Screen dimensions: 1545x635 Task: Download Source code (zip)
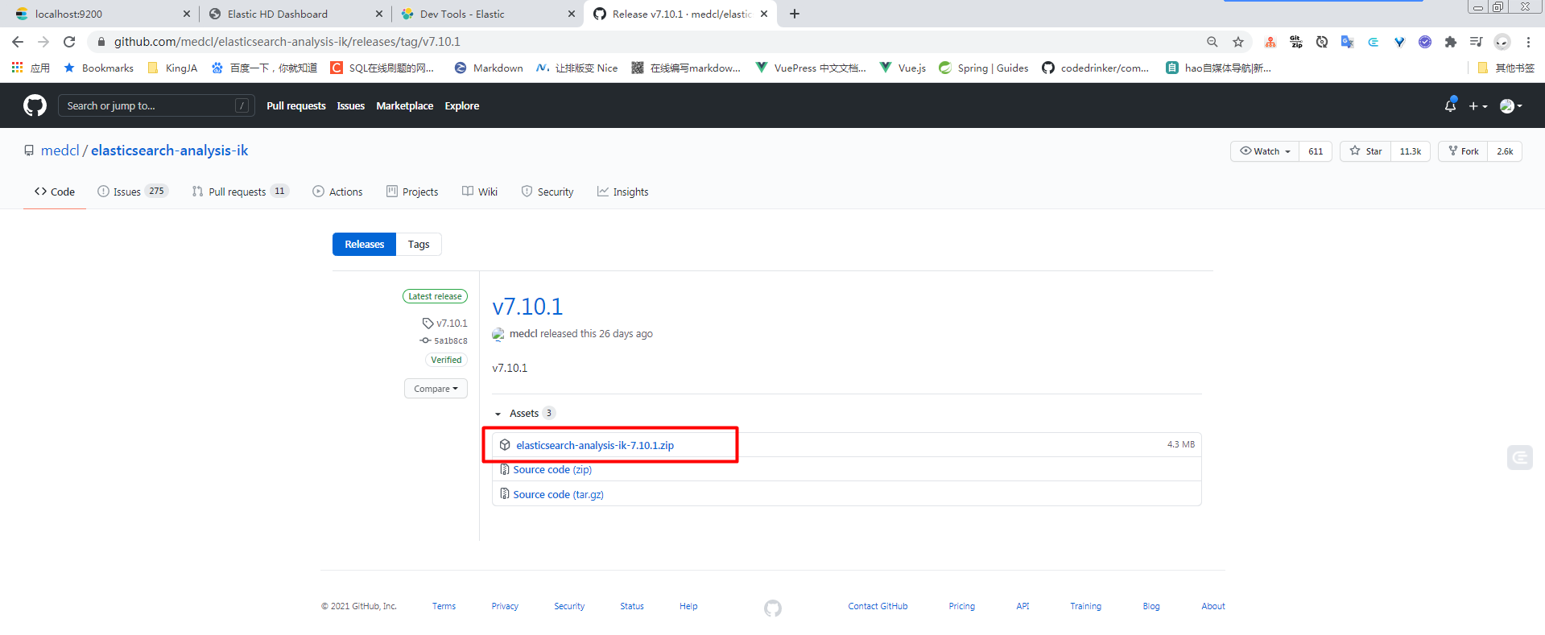[552, 470]
